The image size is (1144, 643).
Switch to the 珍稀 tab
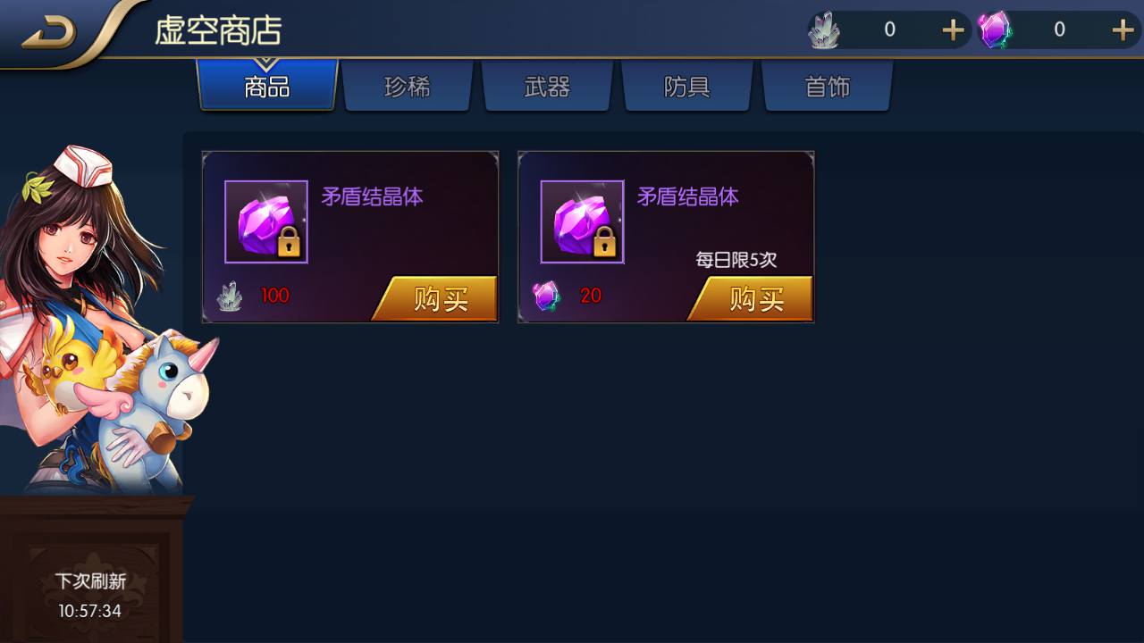[x=408, y=87]
